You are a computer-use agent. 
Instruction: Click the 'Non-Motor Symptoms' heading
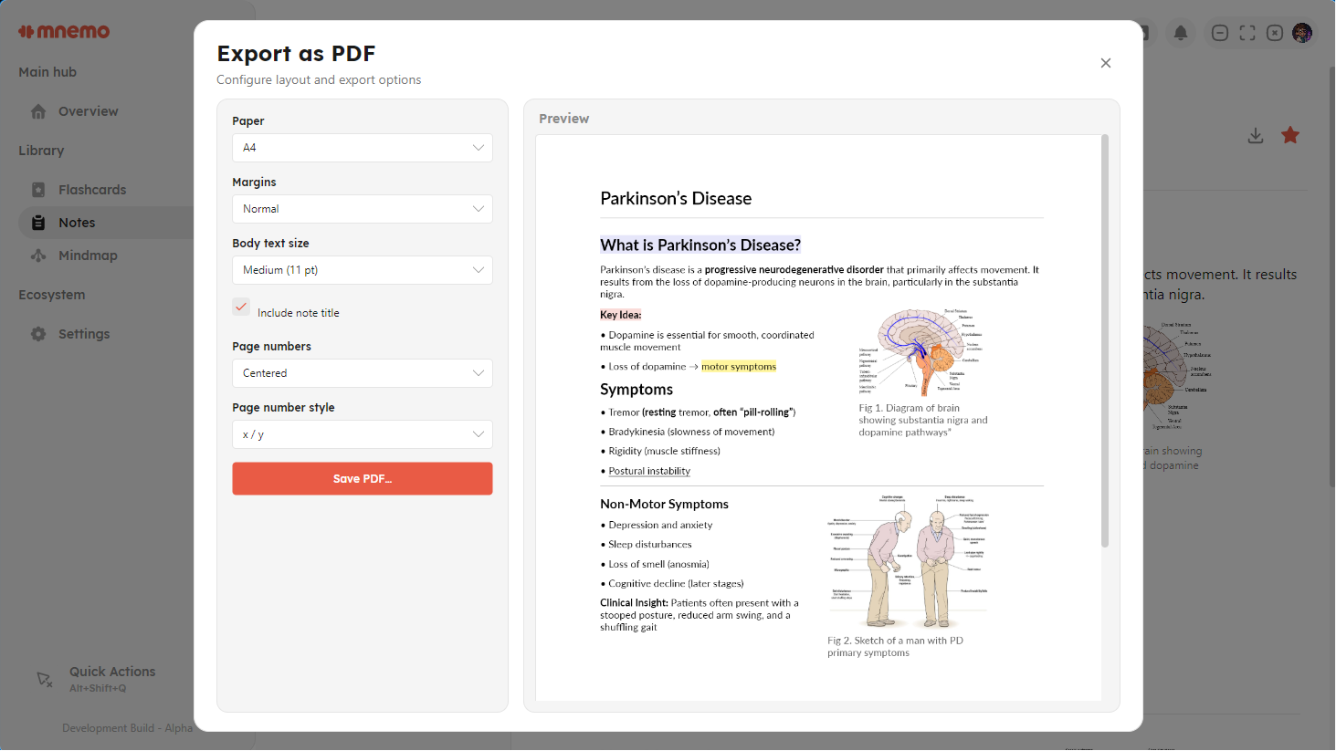pyautogui.click(x=664, y=505)
